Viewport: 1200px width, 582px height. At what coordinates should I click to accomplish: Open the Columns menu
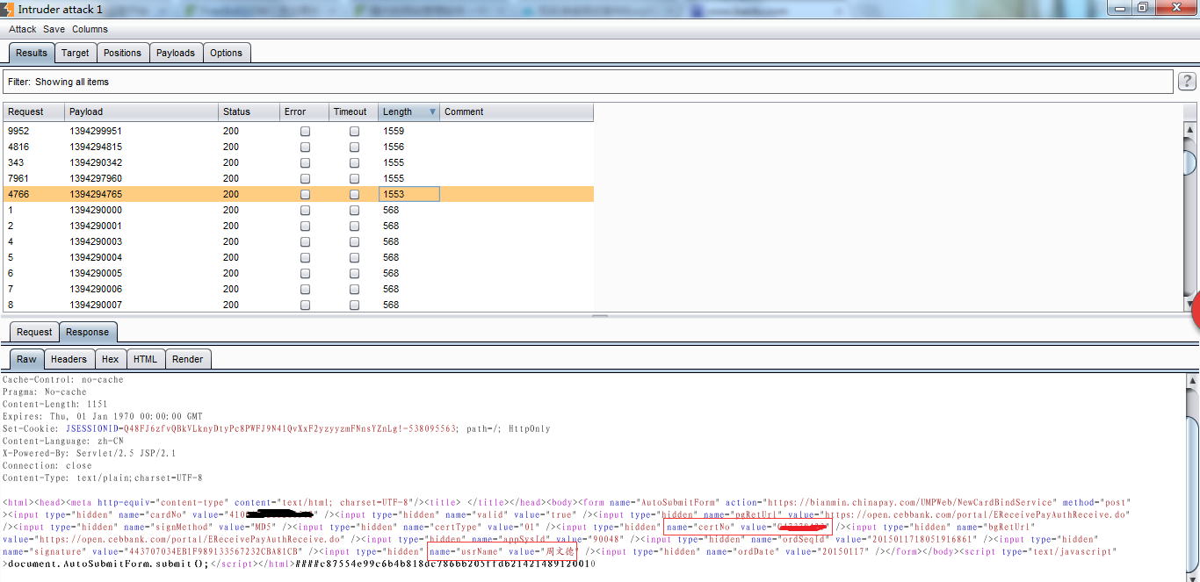tap(90, 29)
